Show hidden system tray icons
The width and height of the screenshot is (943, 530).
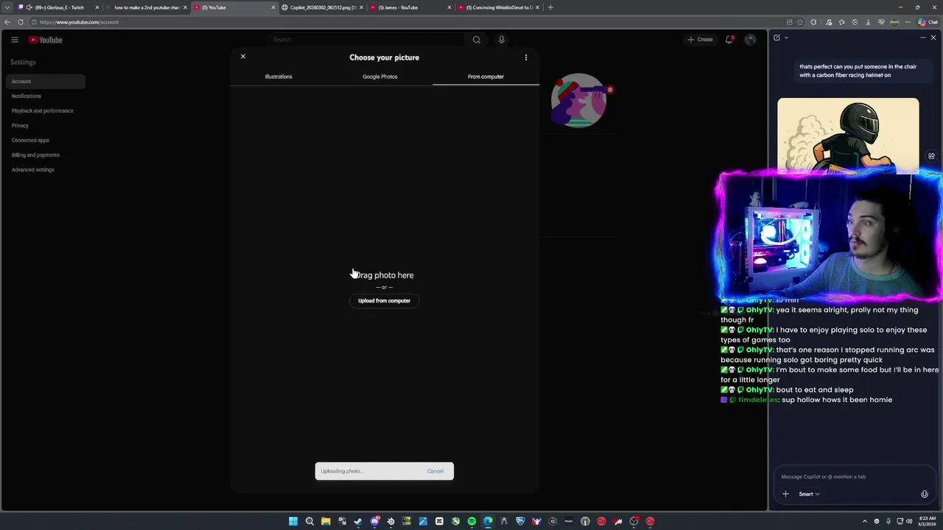click(865, 521)
